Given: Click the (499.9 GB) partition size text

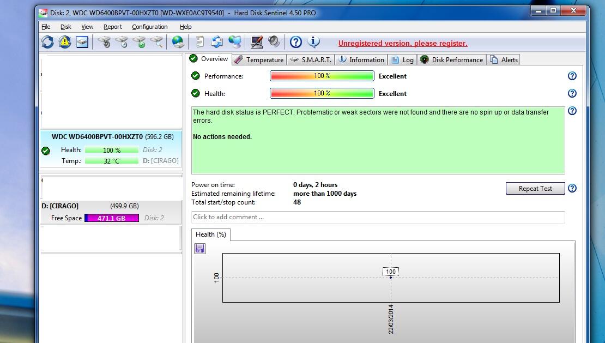Looking at the screenshot, I should 124,206.
